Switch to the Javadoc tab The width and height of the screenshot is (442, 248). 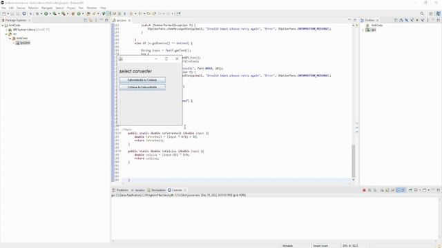click(137, 190)
